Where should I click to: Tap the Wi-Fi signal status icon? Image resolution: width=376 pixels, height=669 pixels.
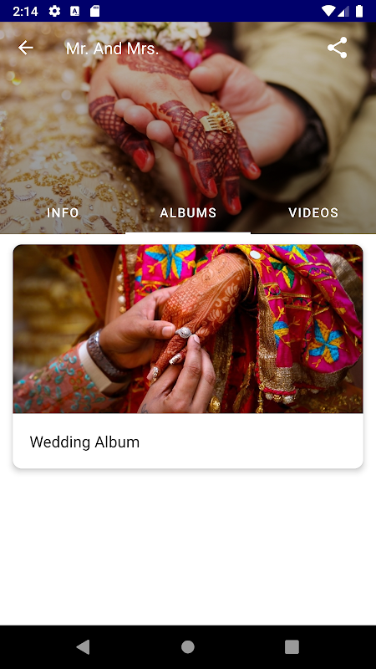click(x=328, y=11)
